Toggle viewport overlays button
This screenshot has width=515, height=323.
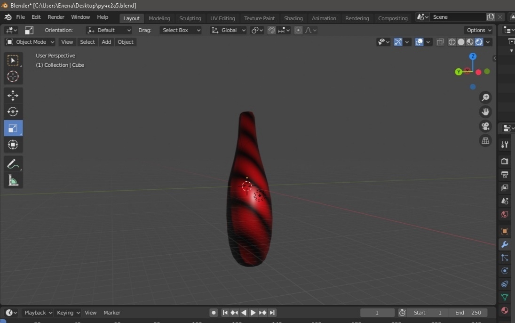(x=419, y=42)
